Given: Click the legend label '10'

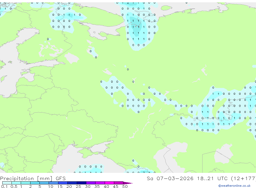Looking at the screenshot, I should 51,186.
